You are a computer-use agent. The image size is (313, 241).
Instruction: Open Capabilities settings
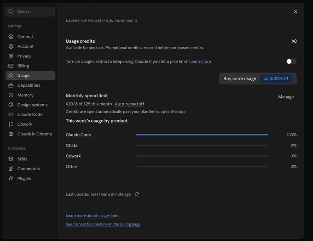tap(30, 85)
